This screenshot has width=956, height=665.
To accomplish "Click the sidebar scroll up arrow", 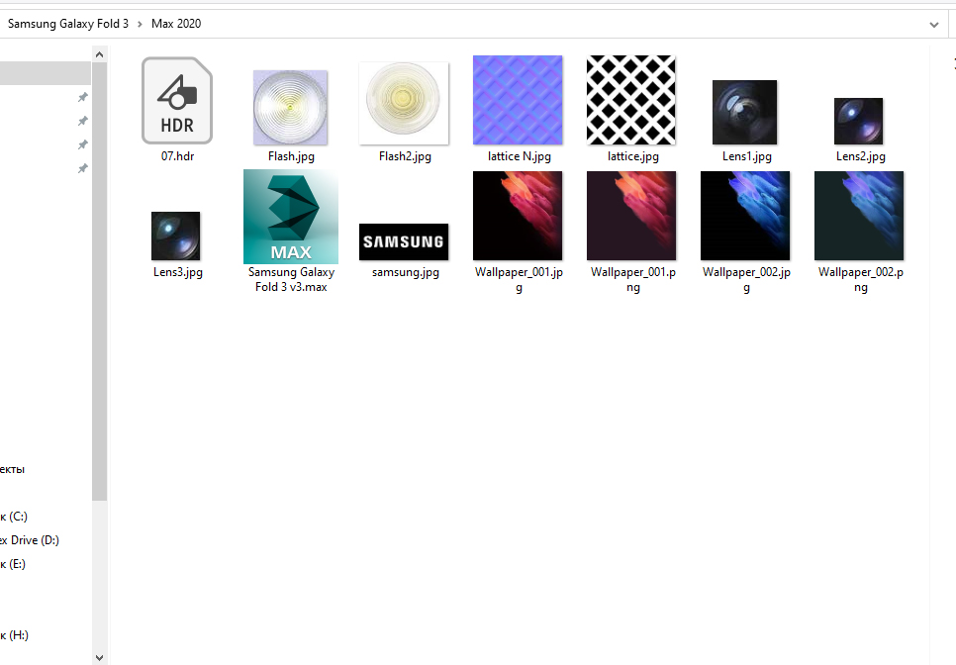I will click(99, 54).
